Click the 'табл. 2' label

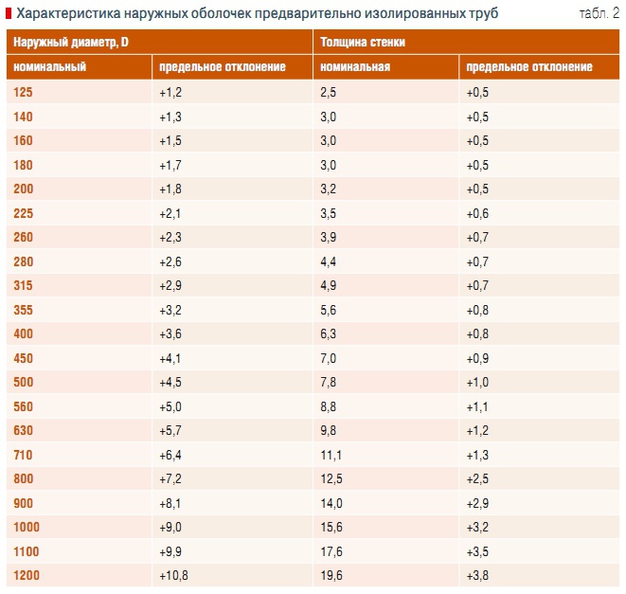598,12
